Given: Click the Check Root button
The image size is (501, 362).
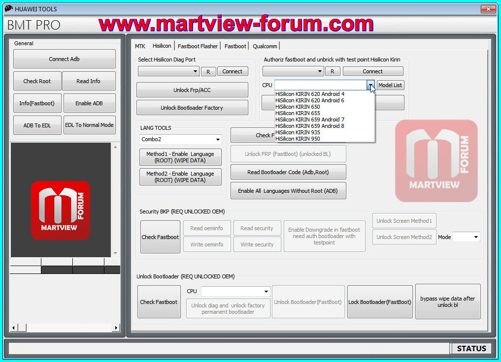Looking at the screenshot, I should (37, 81).
